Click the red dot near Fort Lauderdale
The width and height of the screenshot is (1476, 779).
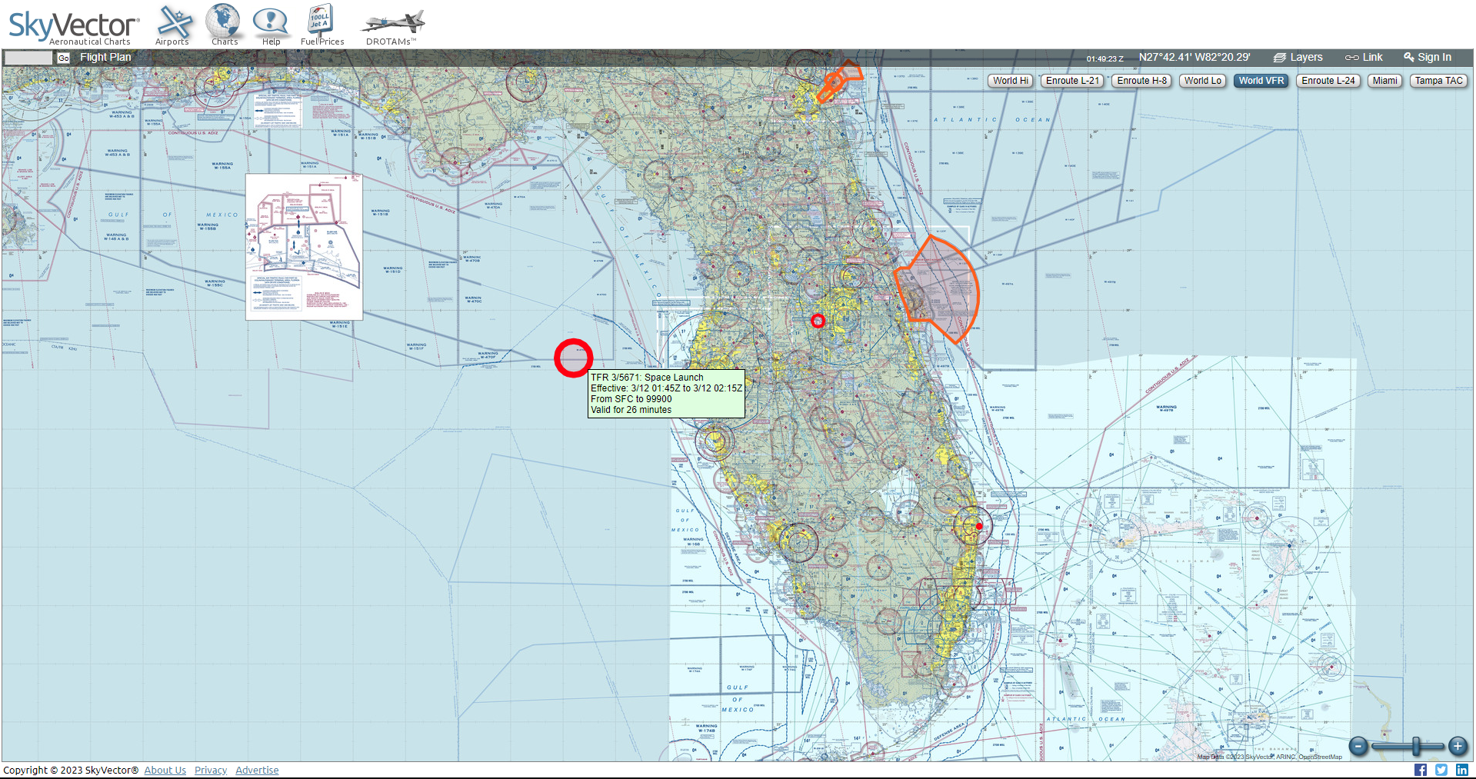tap(979, 527)
